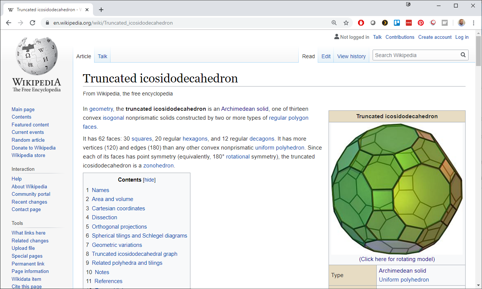Viewport: 482px width, 289px height.
Task: Open the Chrome three-dot menu
Action: pyautogui.click(x=473, y=23)
